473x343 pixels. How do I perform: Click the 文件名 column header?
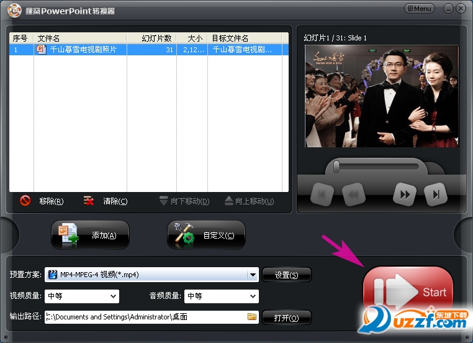coord(80,38)
